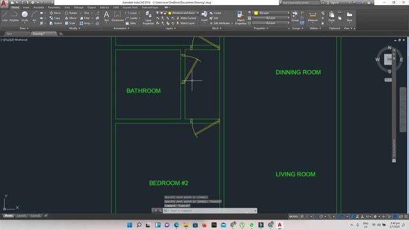
Task: Use the Stretch command
Action: (x=56, y=23)
